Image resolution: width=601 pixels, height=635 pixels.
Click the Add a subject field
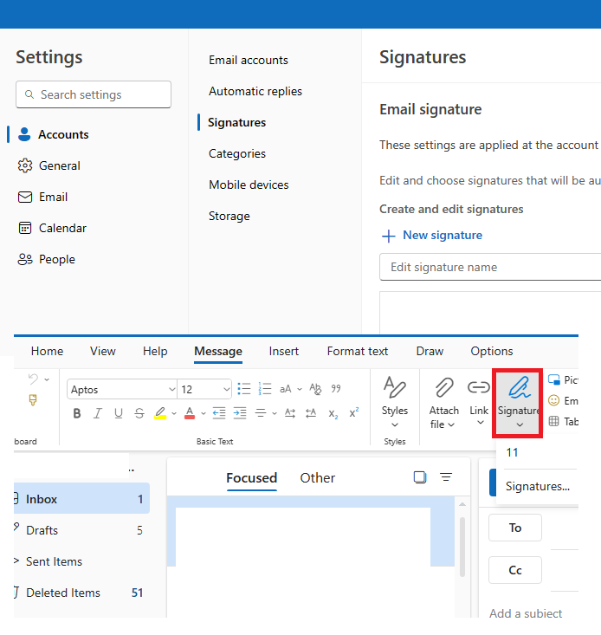click(526, 613)
